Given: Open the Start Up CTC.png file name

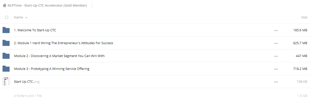Looking at the screenshot, I should (x=27, y=81).
